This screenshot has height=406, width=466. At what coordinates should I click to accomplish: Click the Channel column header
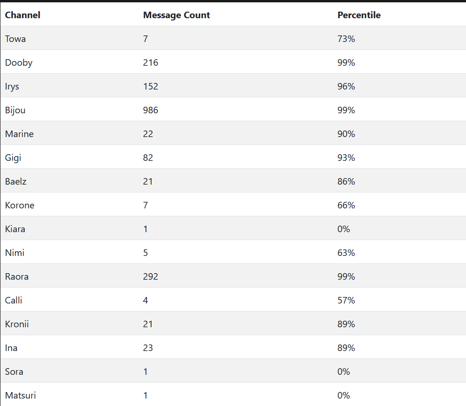coord(22,15)
